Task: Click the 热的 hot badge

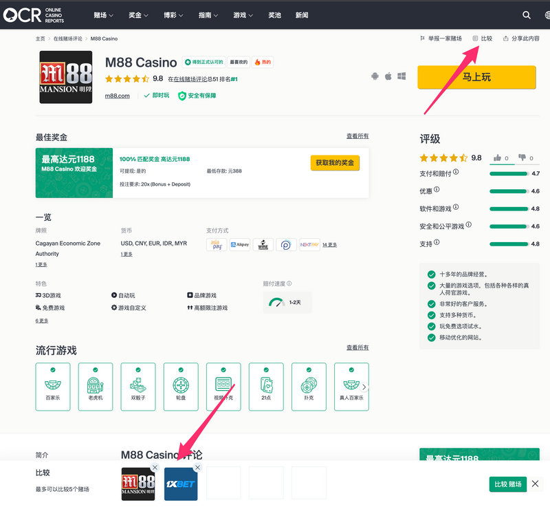Action: click(x=263, y=62)
